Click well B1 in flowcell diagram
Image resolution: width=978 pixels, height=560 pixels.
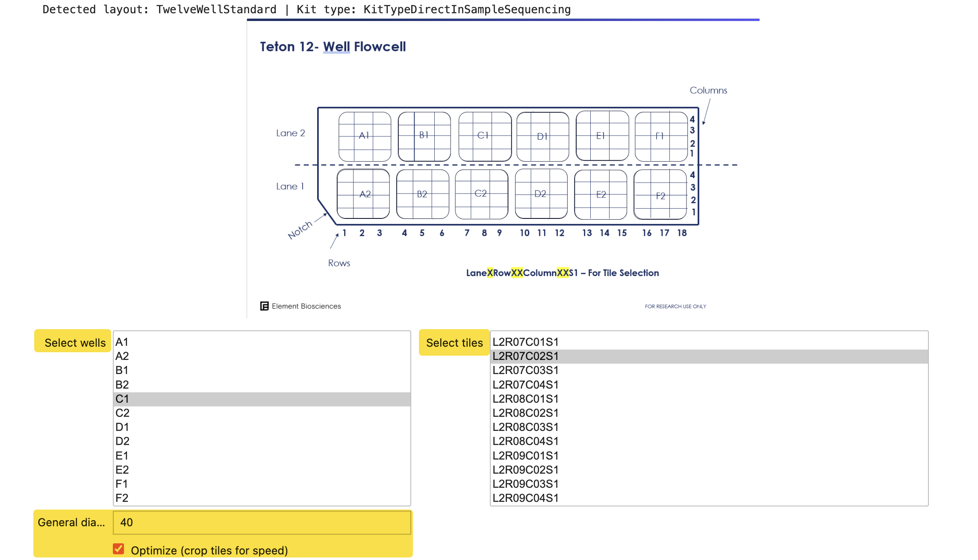tap(424, 136)
